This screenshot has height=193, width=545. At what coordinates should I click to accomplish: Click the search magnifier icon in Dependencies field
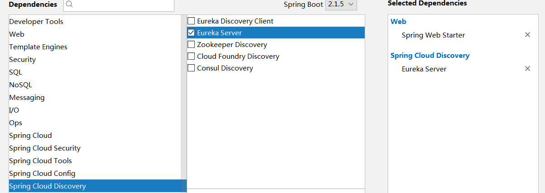[69, 5]
